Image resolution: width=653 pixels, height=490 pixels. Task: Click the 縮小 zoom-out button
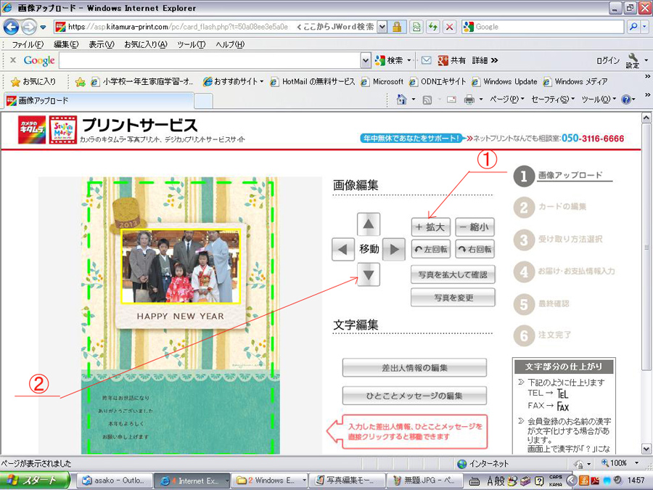pyautogui.click(x=475, y=226)
